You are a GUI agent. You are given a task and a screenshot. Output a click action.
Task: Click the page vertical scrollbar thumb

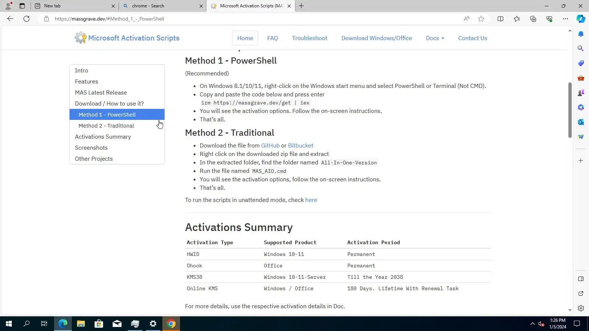tap(570, 110)
